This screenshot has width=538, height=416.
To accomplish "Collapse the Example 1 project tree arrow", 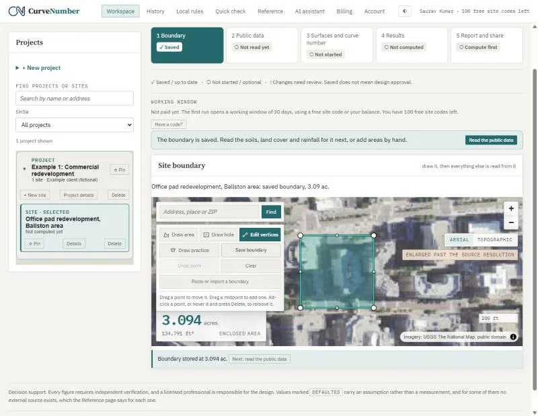I will [x=24, y=169].
